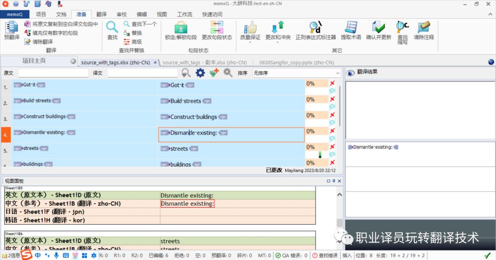The width and height of the screenshot is (496, 260).
Task: Open comment bubble for row 5
Action: tap(332, 154)
